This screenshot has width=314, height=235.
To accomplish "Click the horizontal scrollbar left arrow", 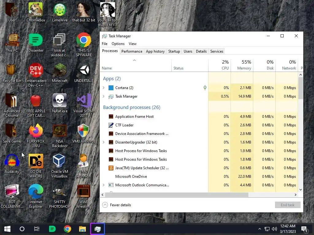I will (x=102, y=195).
